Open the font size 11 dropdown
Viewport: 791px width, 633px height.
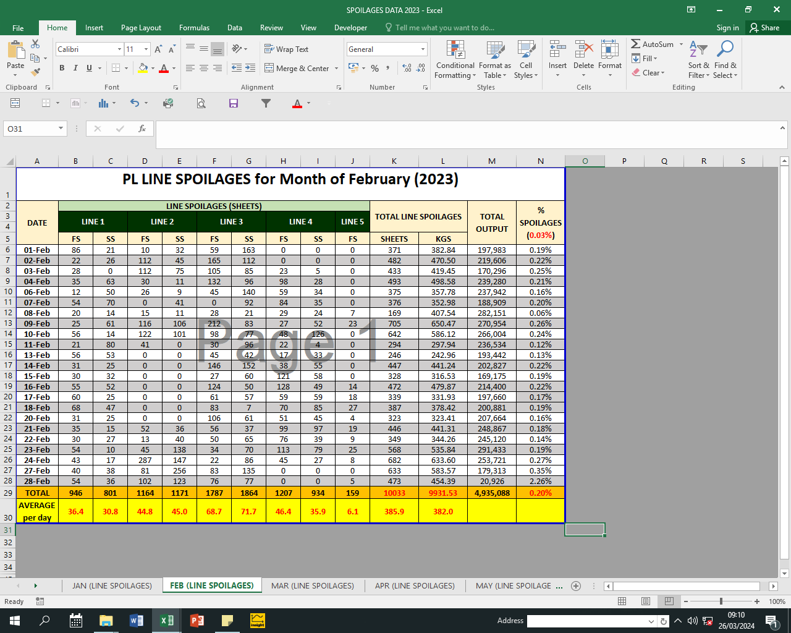pos(146,49)
